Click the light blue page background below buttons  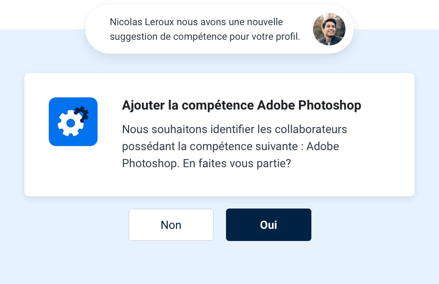219,263
